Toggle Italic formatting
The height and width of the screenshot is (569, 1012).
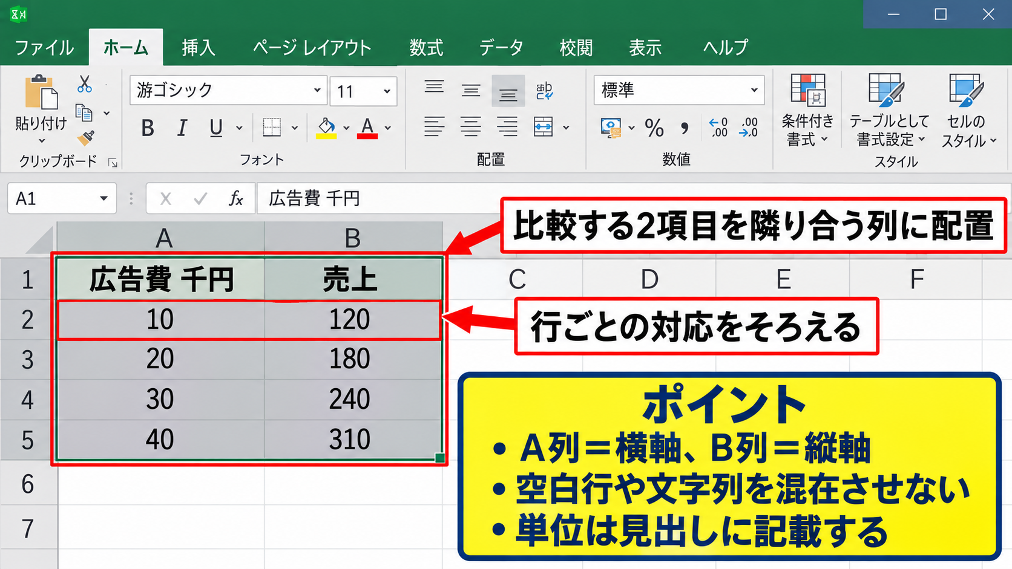(182, 128)
